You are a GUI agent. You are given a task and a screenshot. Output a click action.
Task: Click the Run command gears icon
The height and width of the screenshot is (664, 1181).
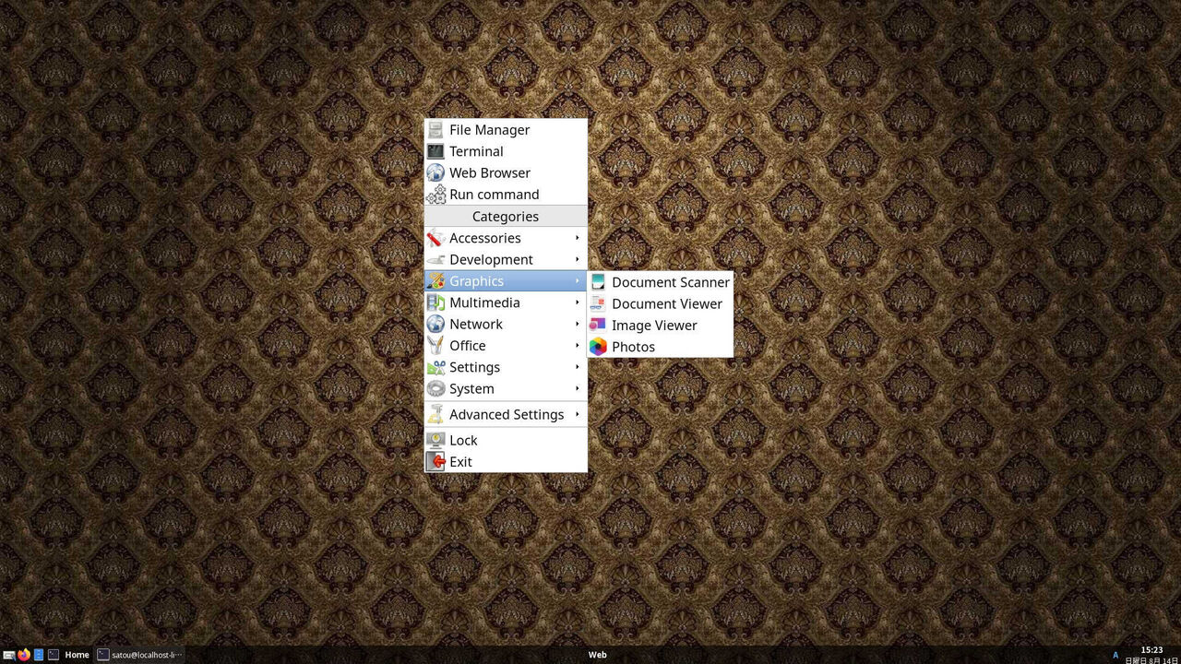click(435, 195)
